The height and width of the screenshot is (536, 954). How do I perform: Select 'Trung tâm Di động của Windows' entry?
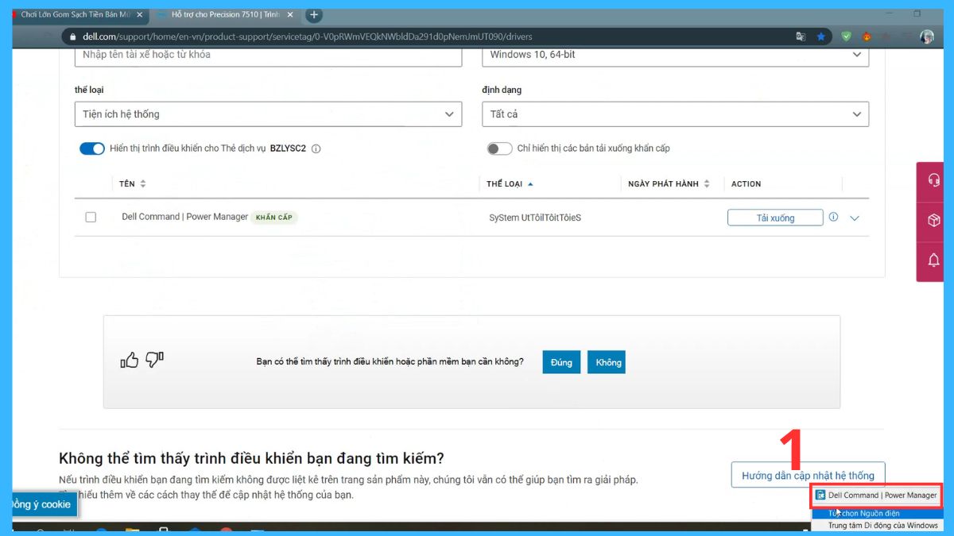pyautogui.click(x=876, y=525)
